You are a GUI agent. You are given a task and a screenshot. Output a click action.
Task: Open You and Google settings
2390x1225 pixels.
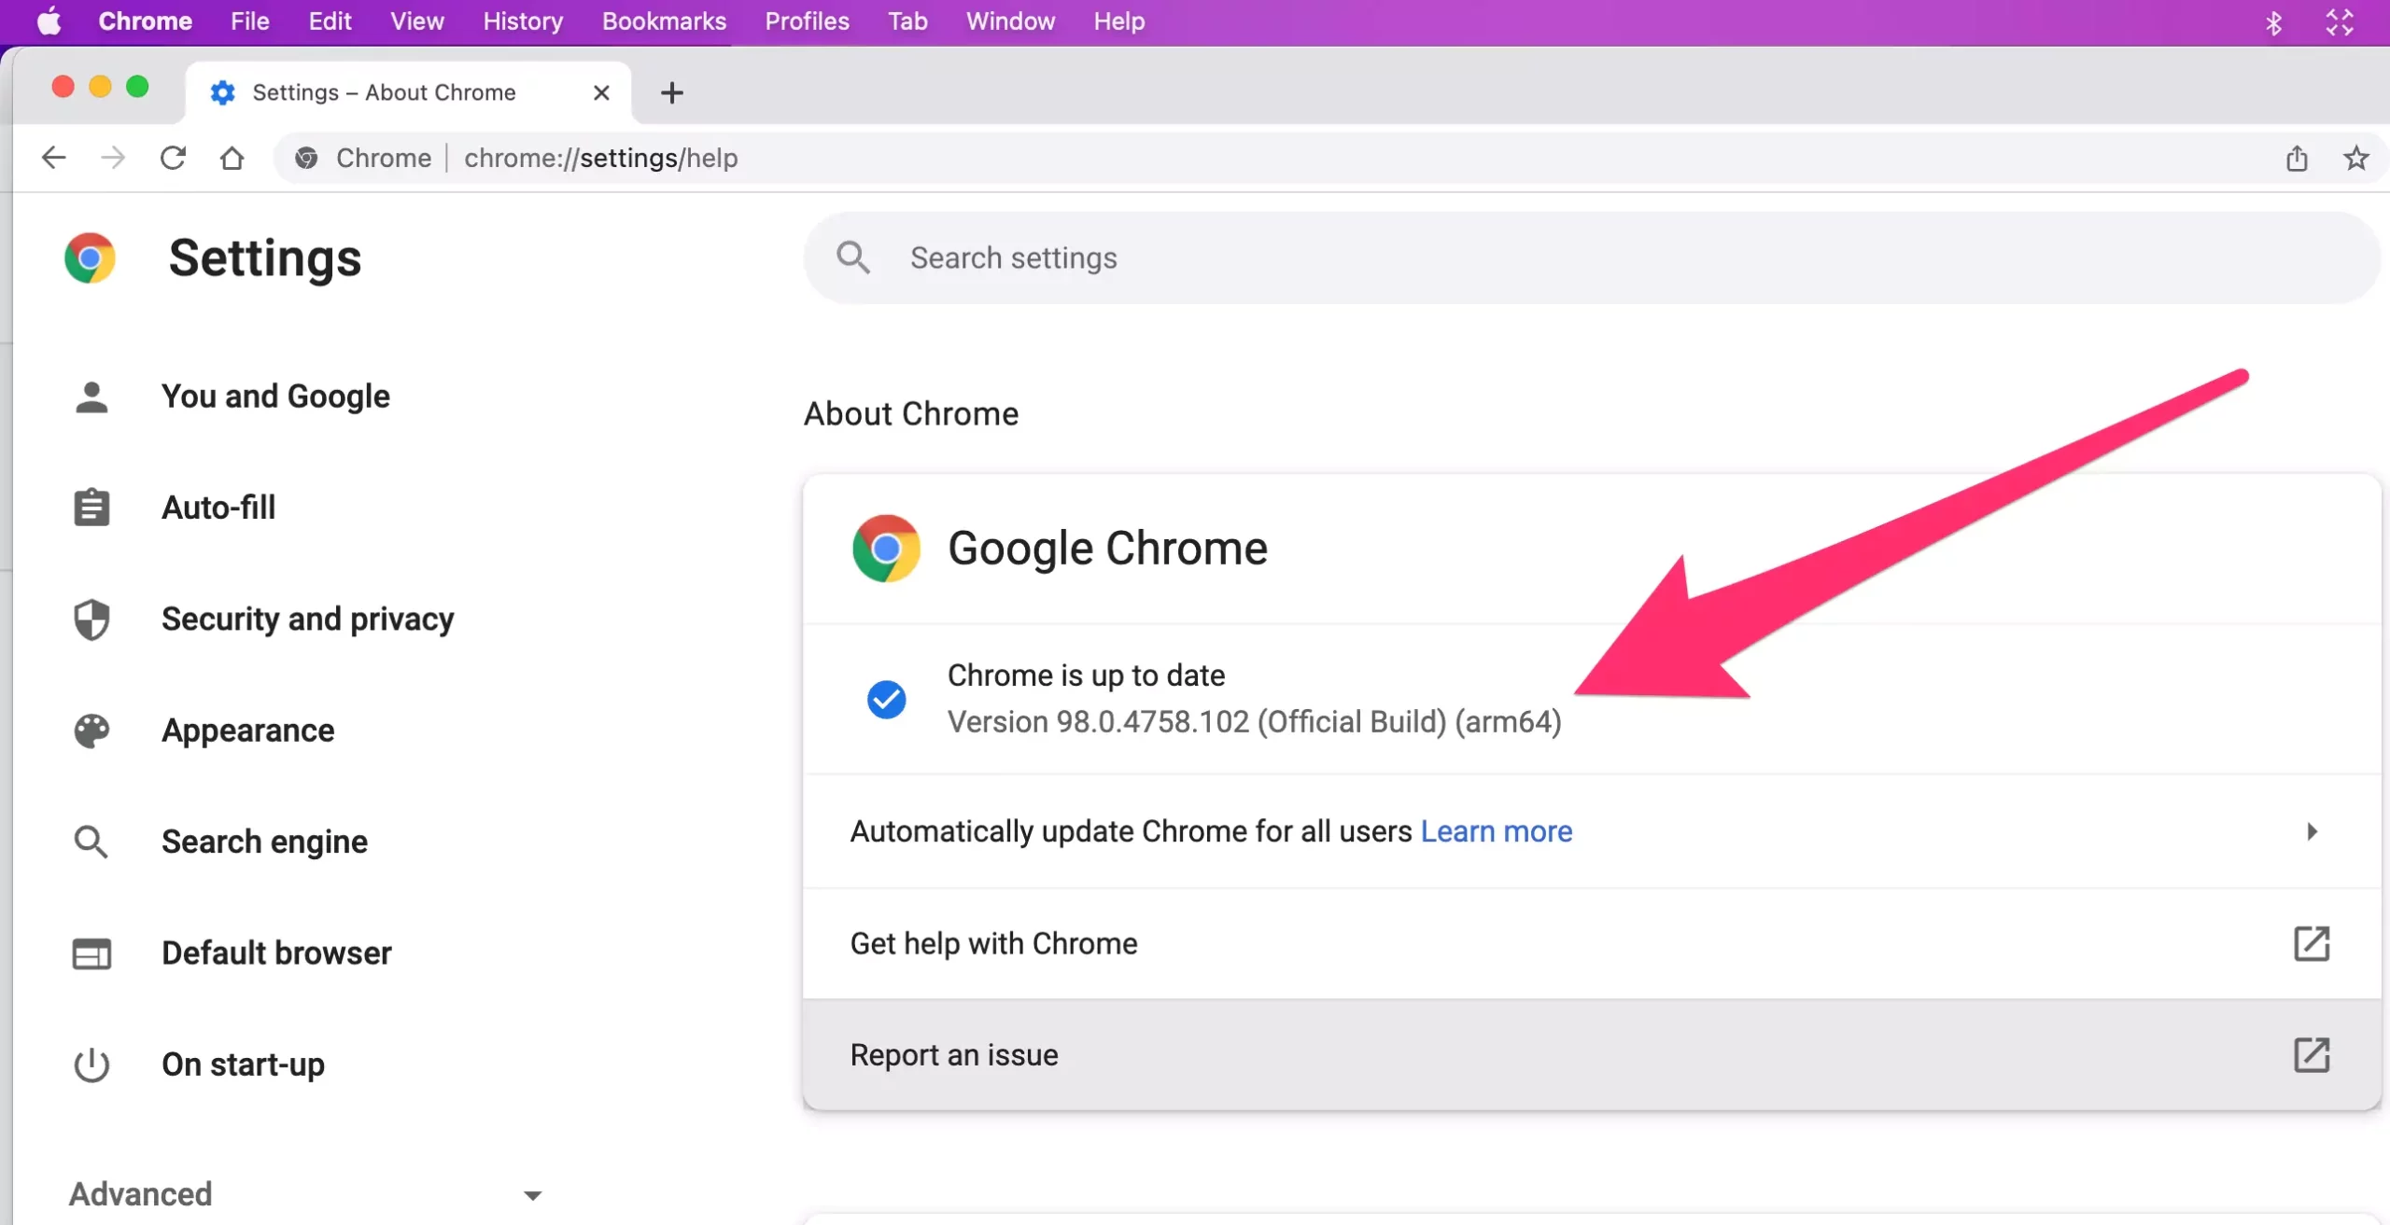[275, 397]
